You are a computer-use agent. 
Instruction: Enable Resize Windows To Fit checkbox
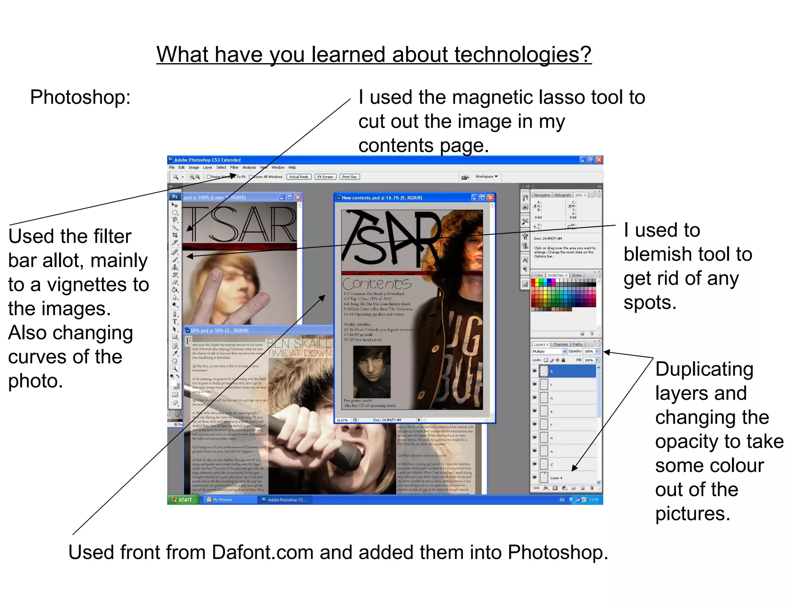click(209, 177)
